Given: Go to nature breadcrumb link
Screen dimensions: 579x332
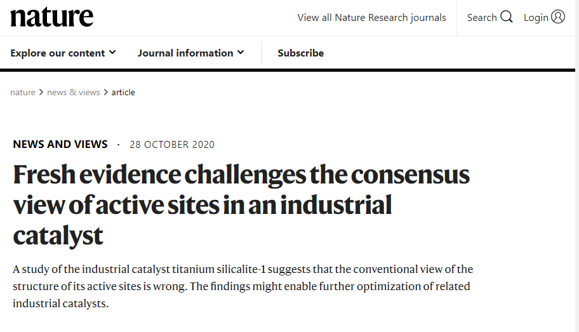Looking at the screenshot, I should click(x=23, y=92).
